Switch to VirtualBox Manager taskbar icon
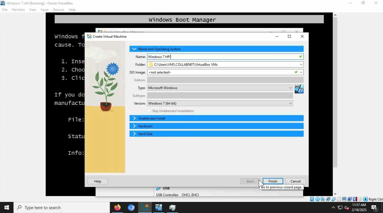The height and width of the screenshot is (213, 383). click(145, 207)
